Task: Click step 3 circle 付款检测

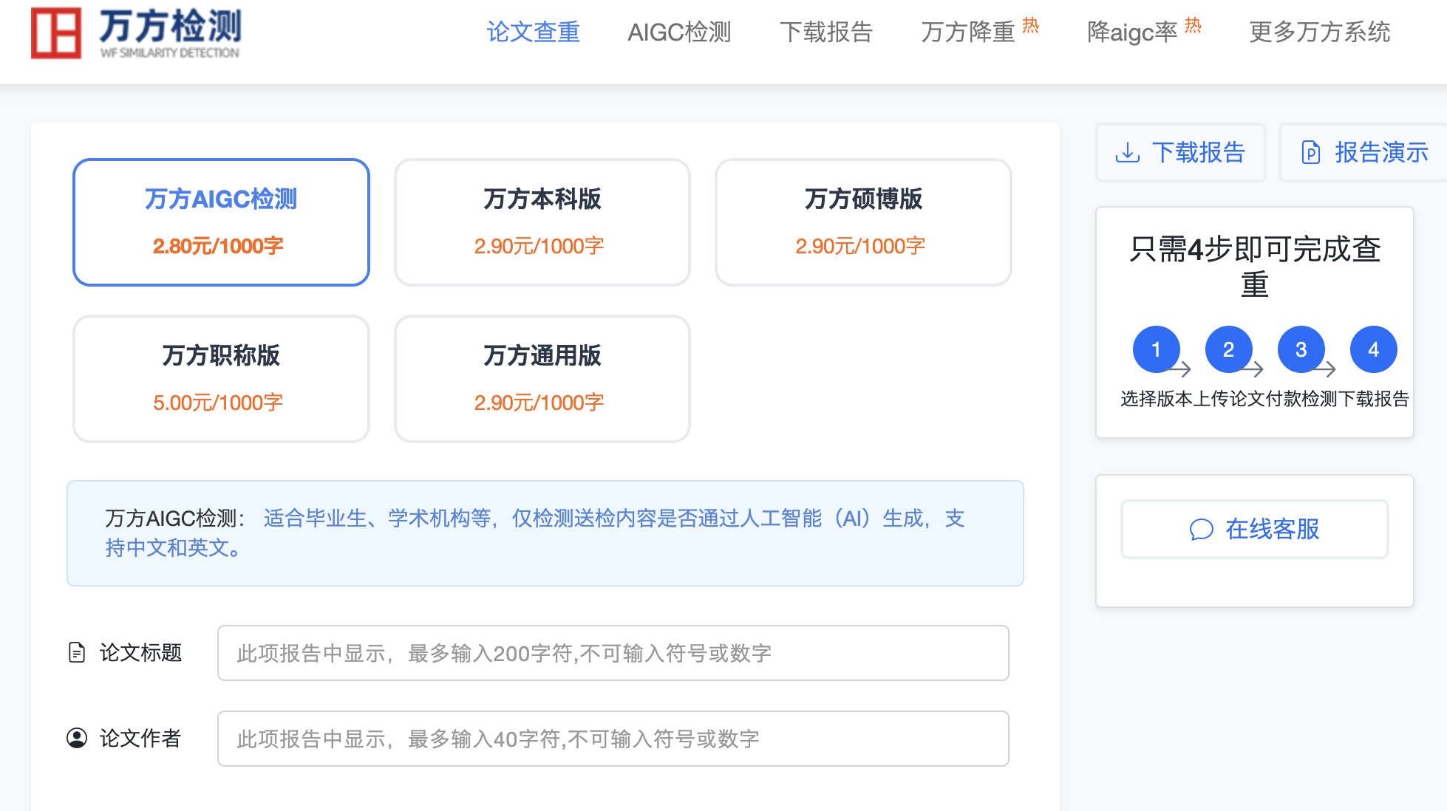Action: [1301, 349]
